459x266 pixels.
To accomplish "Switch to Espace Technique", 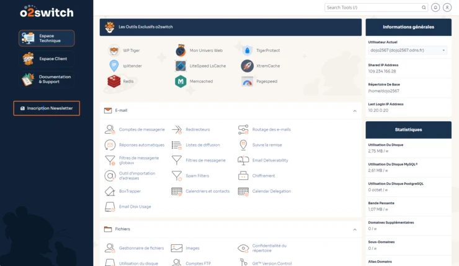I will pos(47,38).
